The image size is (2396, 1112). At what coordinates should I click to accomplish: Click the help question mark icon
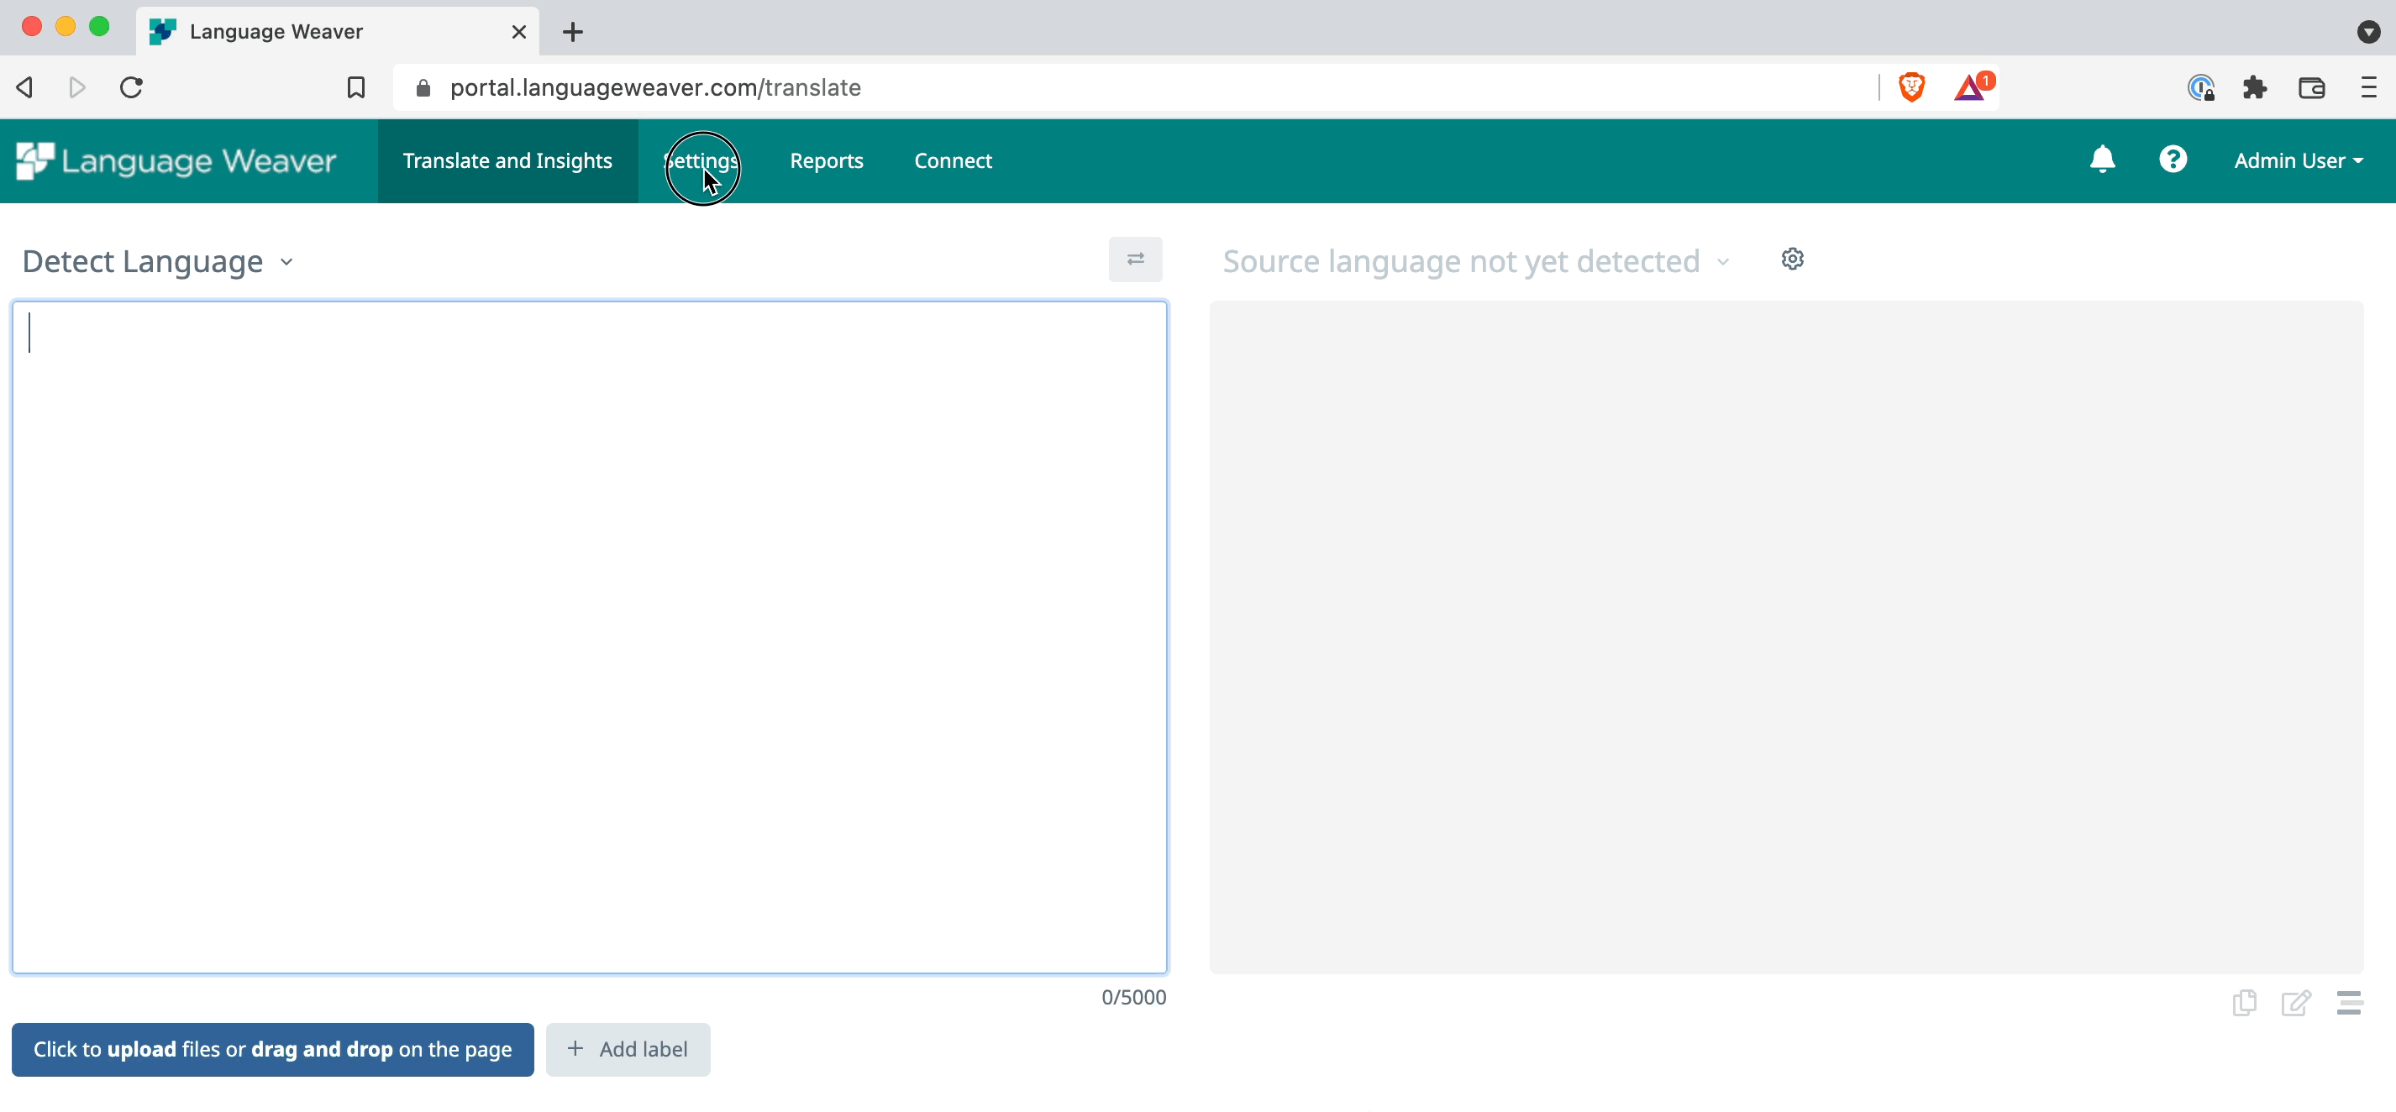[2172, 160]
